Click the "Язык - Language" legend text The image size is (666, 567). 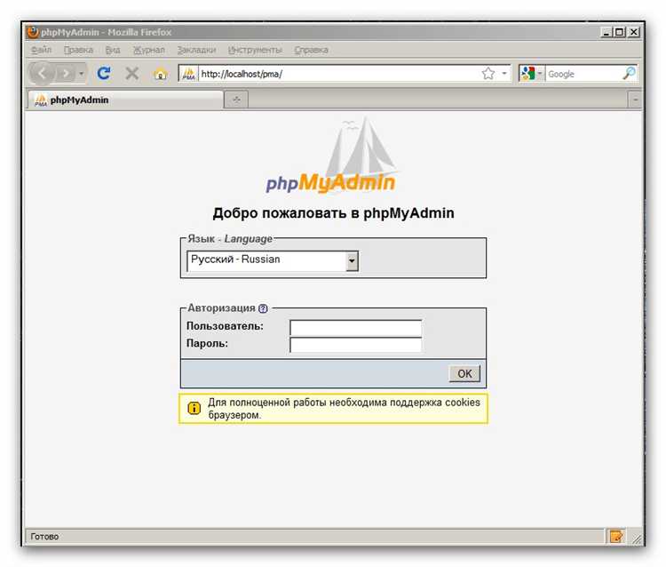pyautogui.click(x=230, y=239)
